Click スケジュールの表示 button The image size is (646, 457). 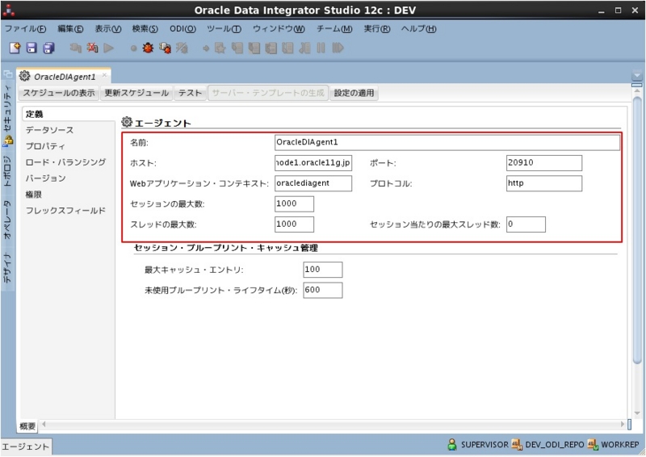click(x=58, y=93)
